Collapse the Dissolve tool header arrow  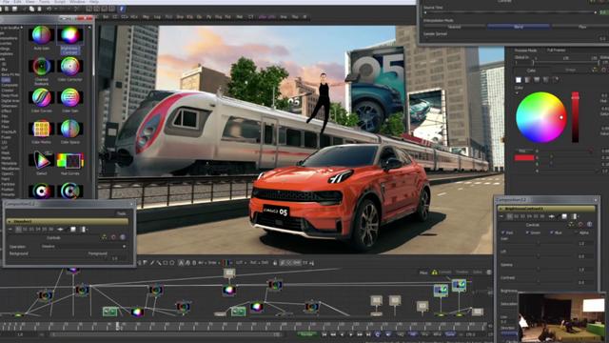pyautogui.click(x=10, y=221)
